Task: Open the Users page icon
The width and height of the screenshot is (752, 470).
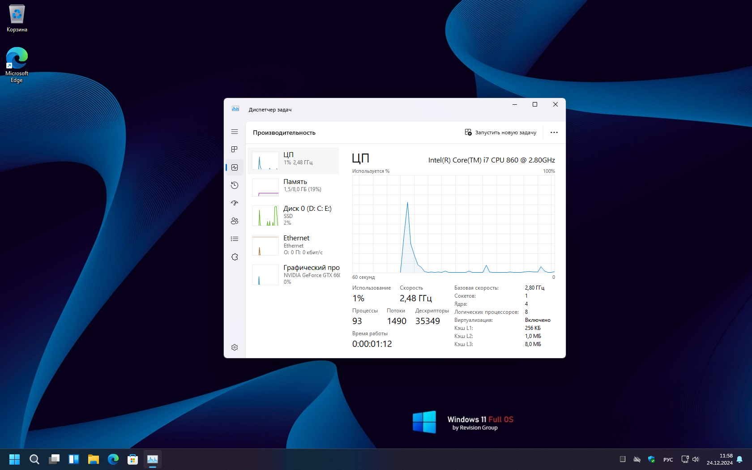Action: click(235, 221)
